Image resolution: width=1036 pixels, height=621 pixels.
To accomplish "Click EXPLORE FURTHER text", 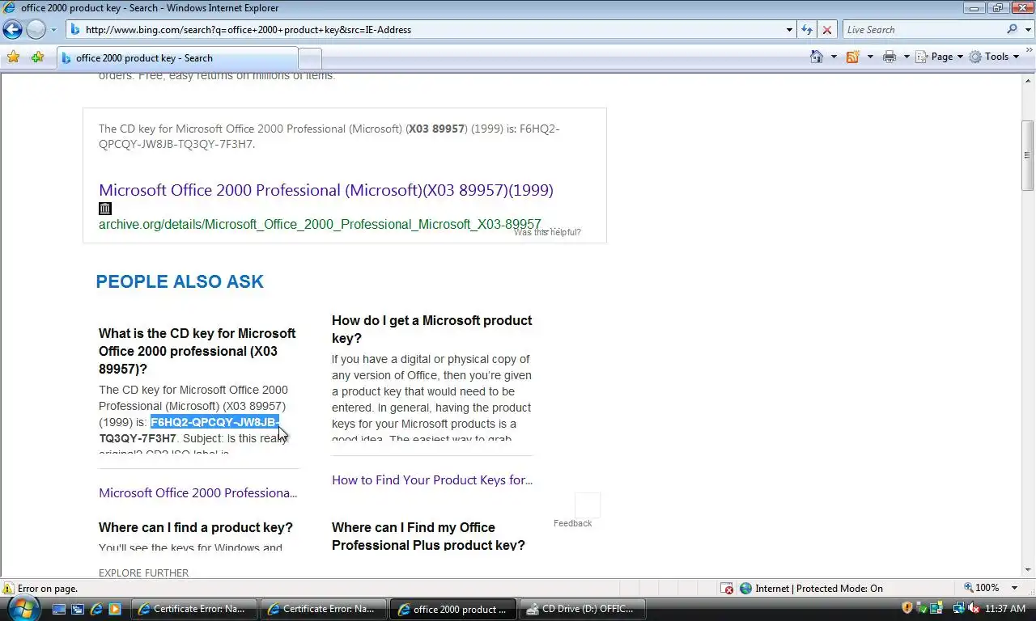I will [143, 572].
